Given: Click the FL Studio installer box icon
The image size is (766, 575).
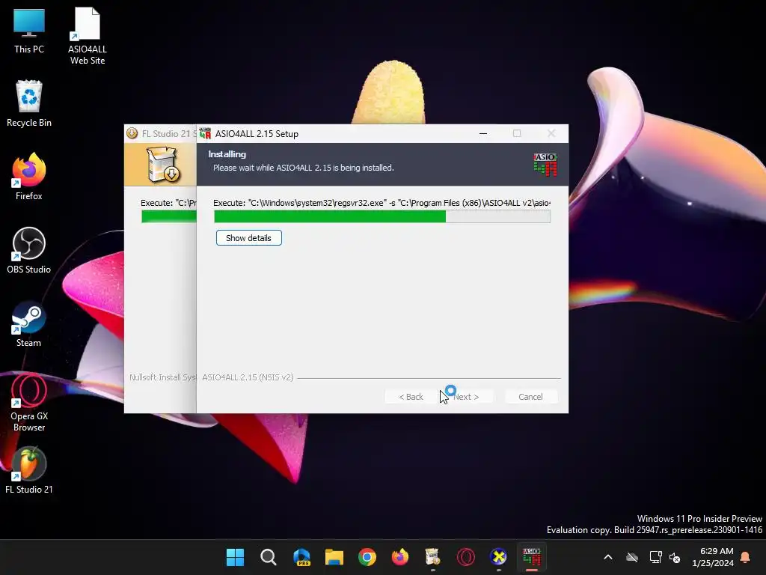Looking at the screenshot, I should 164,165.
